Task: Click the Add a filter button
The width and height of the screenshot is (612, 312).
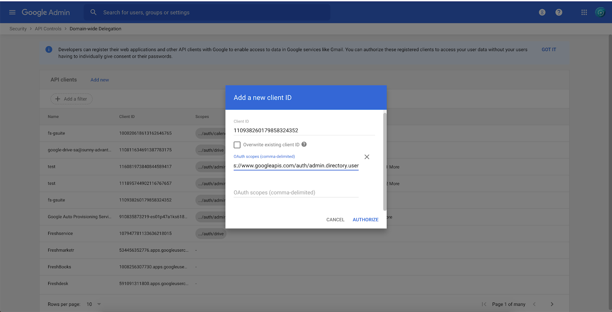Action: 72,99
